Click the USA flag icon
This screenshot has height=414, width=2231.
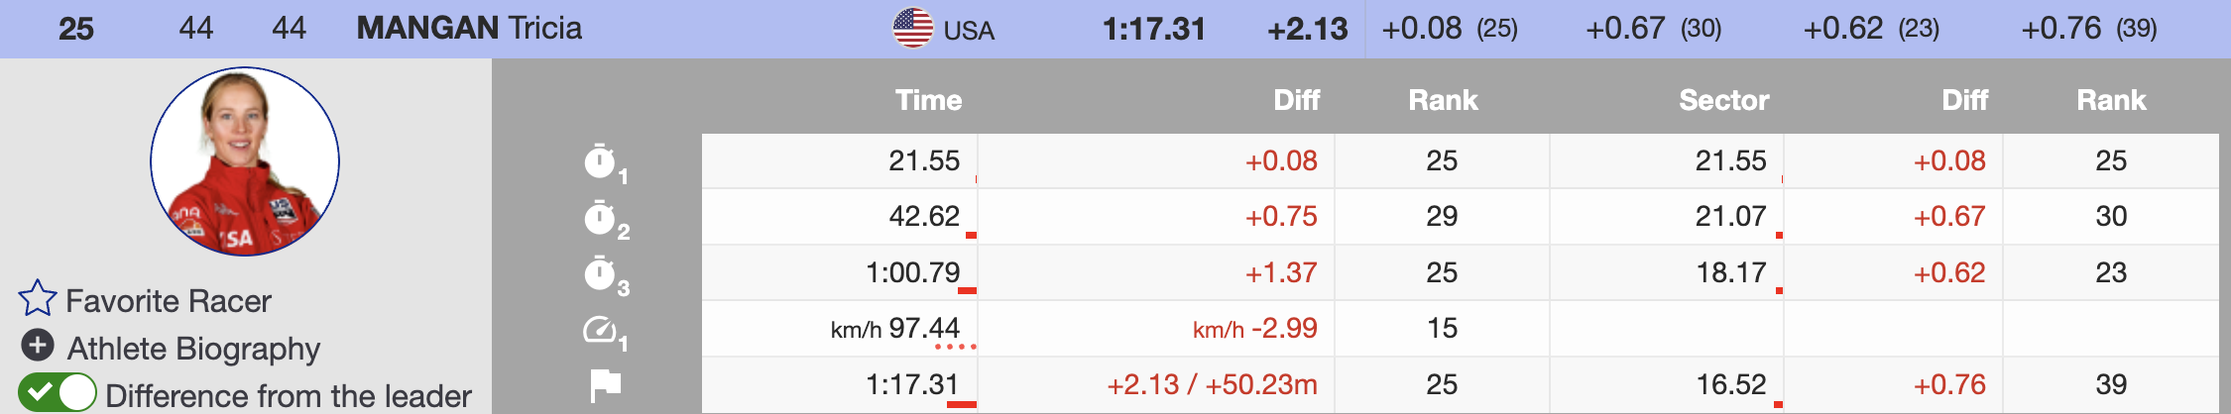pyautogui.click(x=912, y=28)
